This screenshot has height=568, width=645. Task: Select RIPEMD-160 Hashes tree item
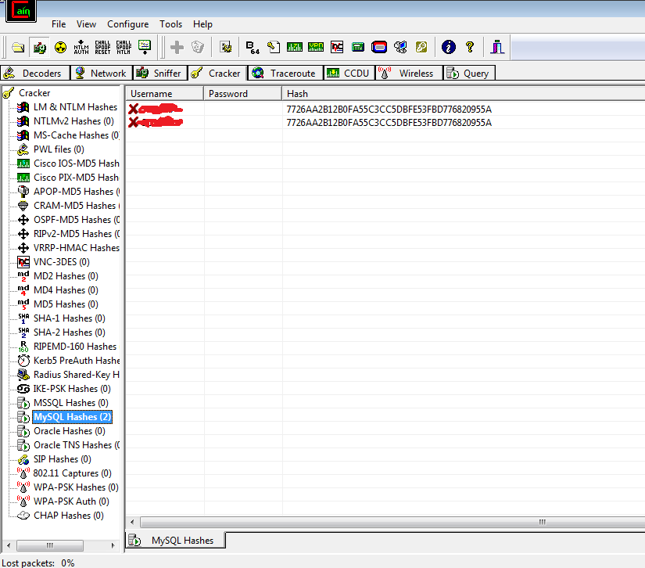(75, 347)
